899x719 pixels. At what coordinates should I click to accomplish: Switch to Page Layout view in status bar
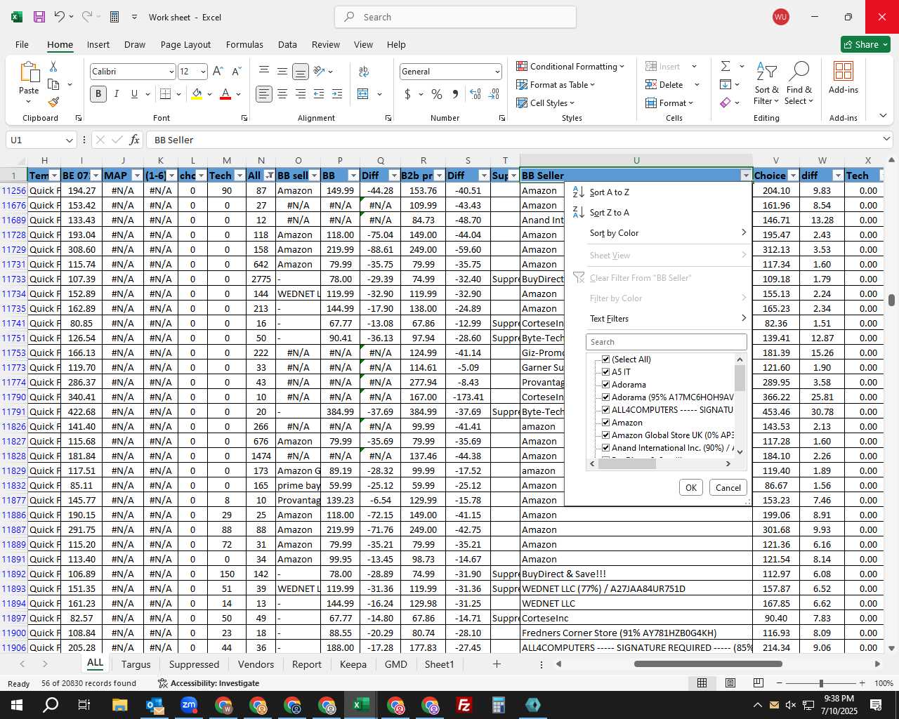[730, 683]
